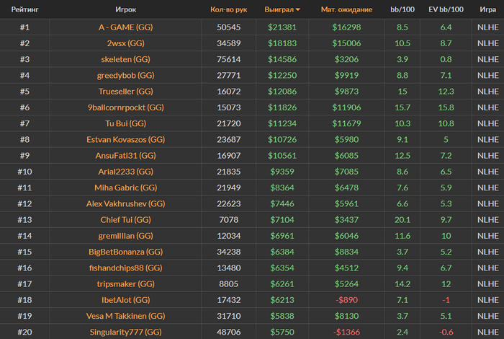Select greedybob (GG) player link

pyautogui.click(x=132, y=75)
